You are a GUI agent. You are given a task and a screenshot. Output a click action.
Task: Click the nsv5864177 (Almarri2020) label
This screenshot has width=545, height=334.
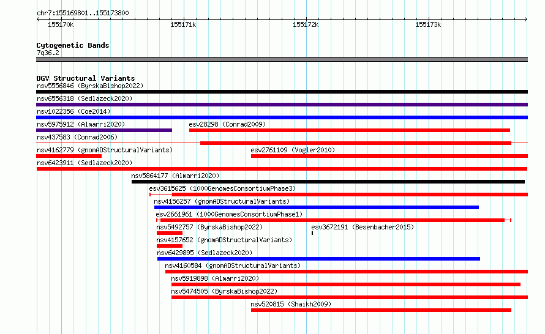coord(175,176)
